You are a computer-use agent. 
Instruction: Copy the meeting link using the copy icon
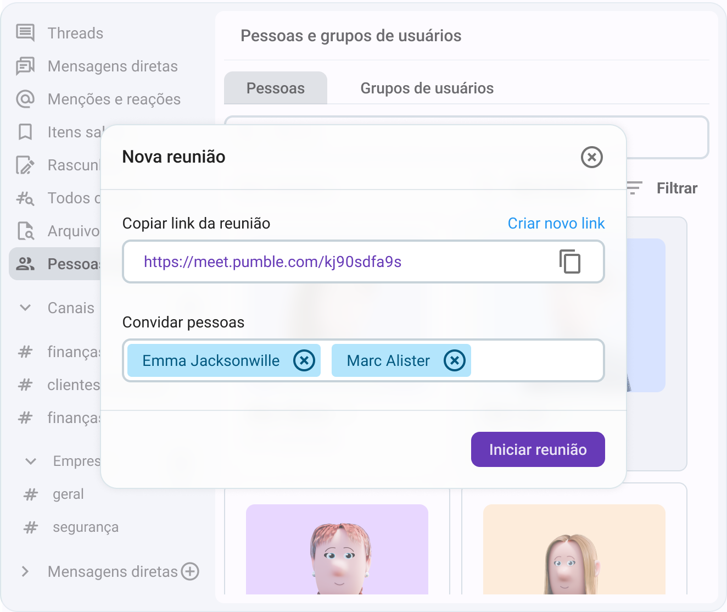pyautogui.click(x=570, y=262)
